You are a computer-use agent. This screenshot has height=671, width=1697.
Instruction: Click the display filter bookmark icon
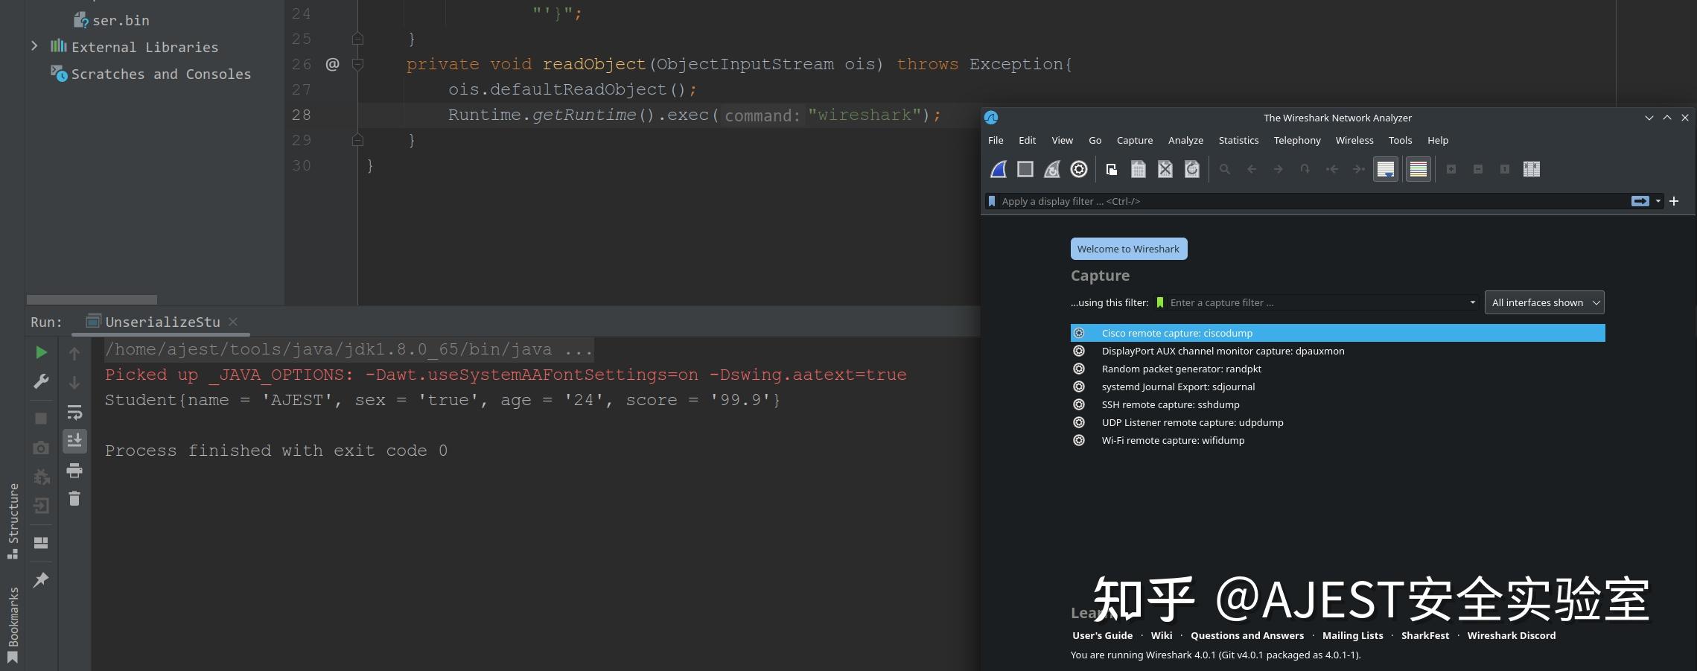pyautogui.click(x=992, y=201)
